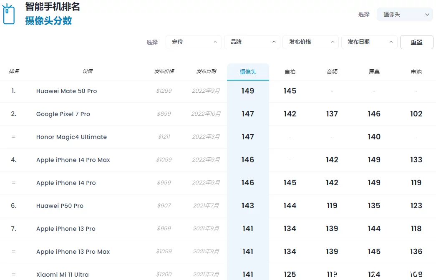Select the 电池 column tab
436x280 pixels.
click(416, 72)
